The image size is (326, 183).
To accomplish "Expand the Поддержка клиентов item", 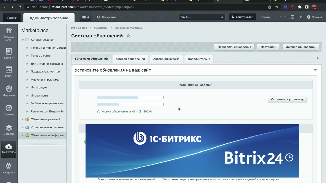I will [x=28, y=72].
